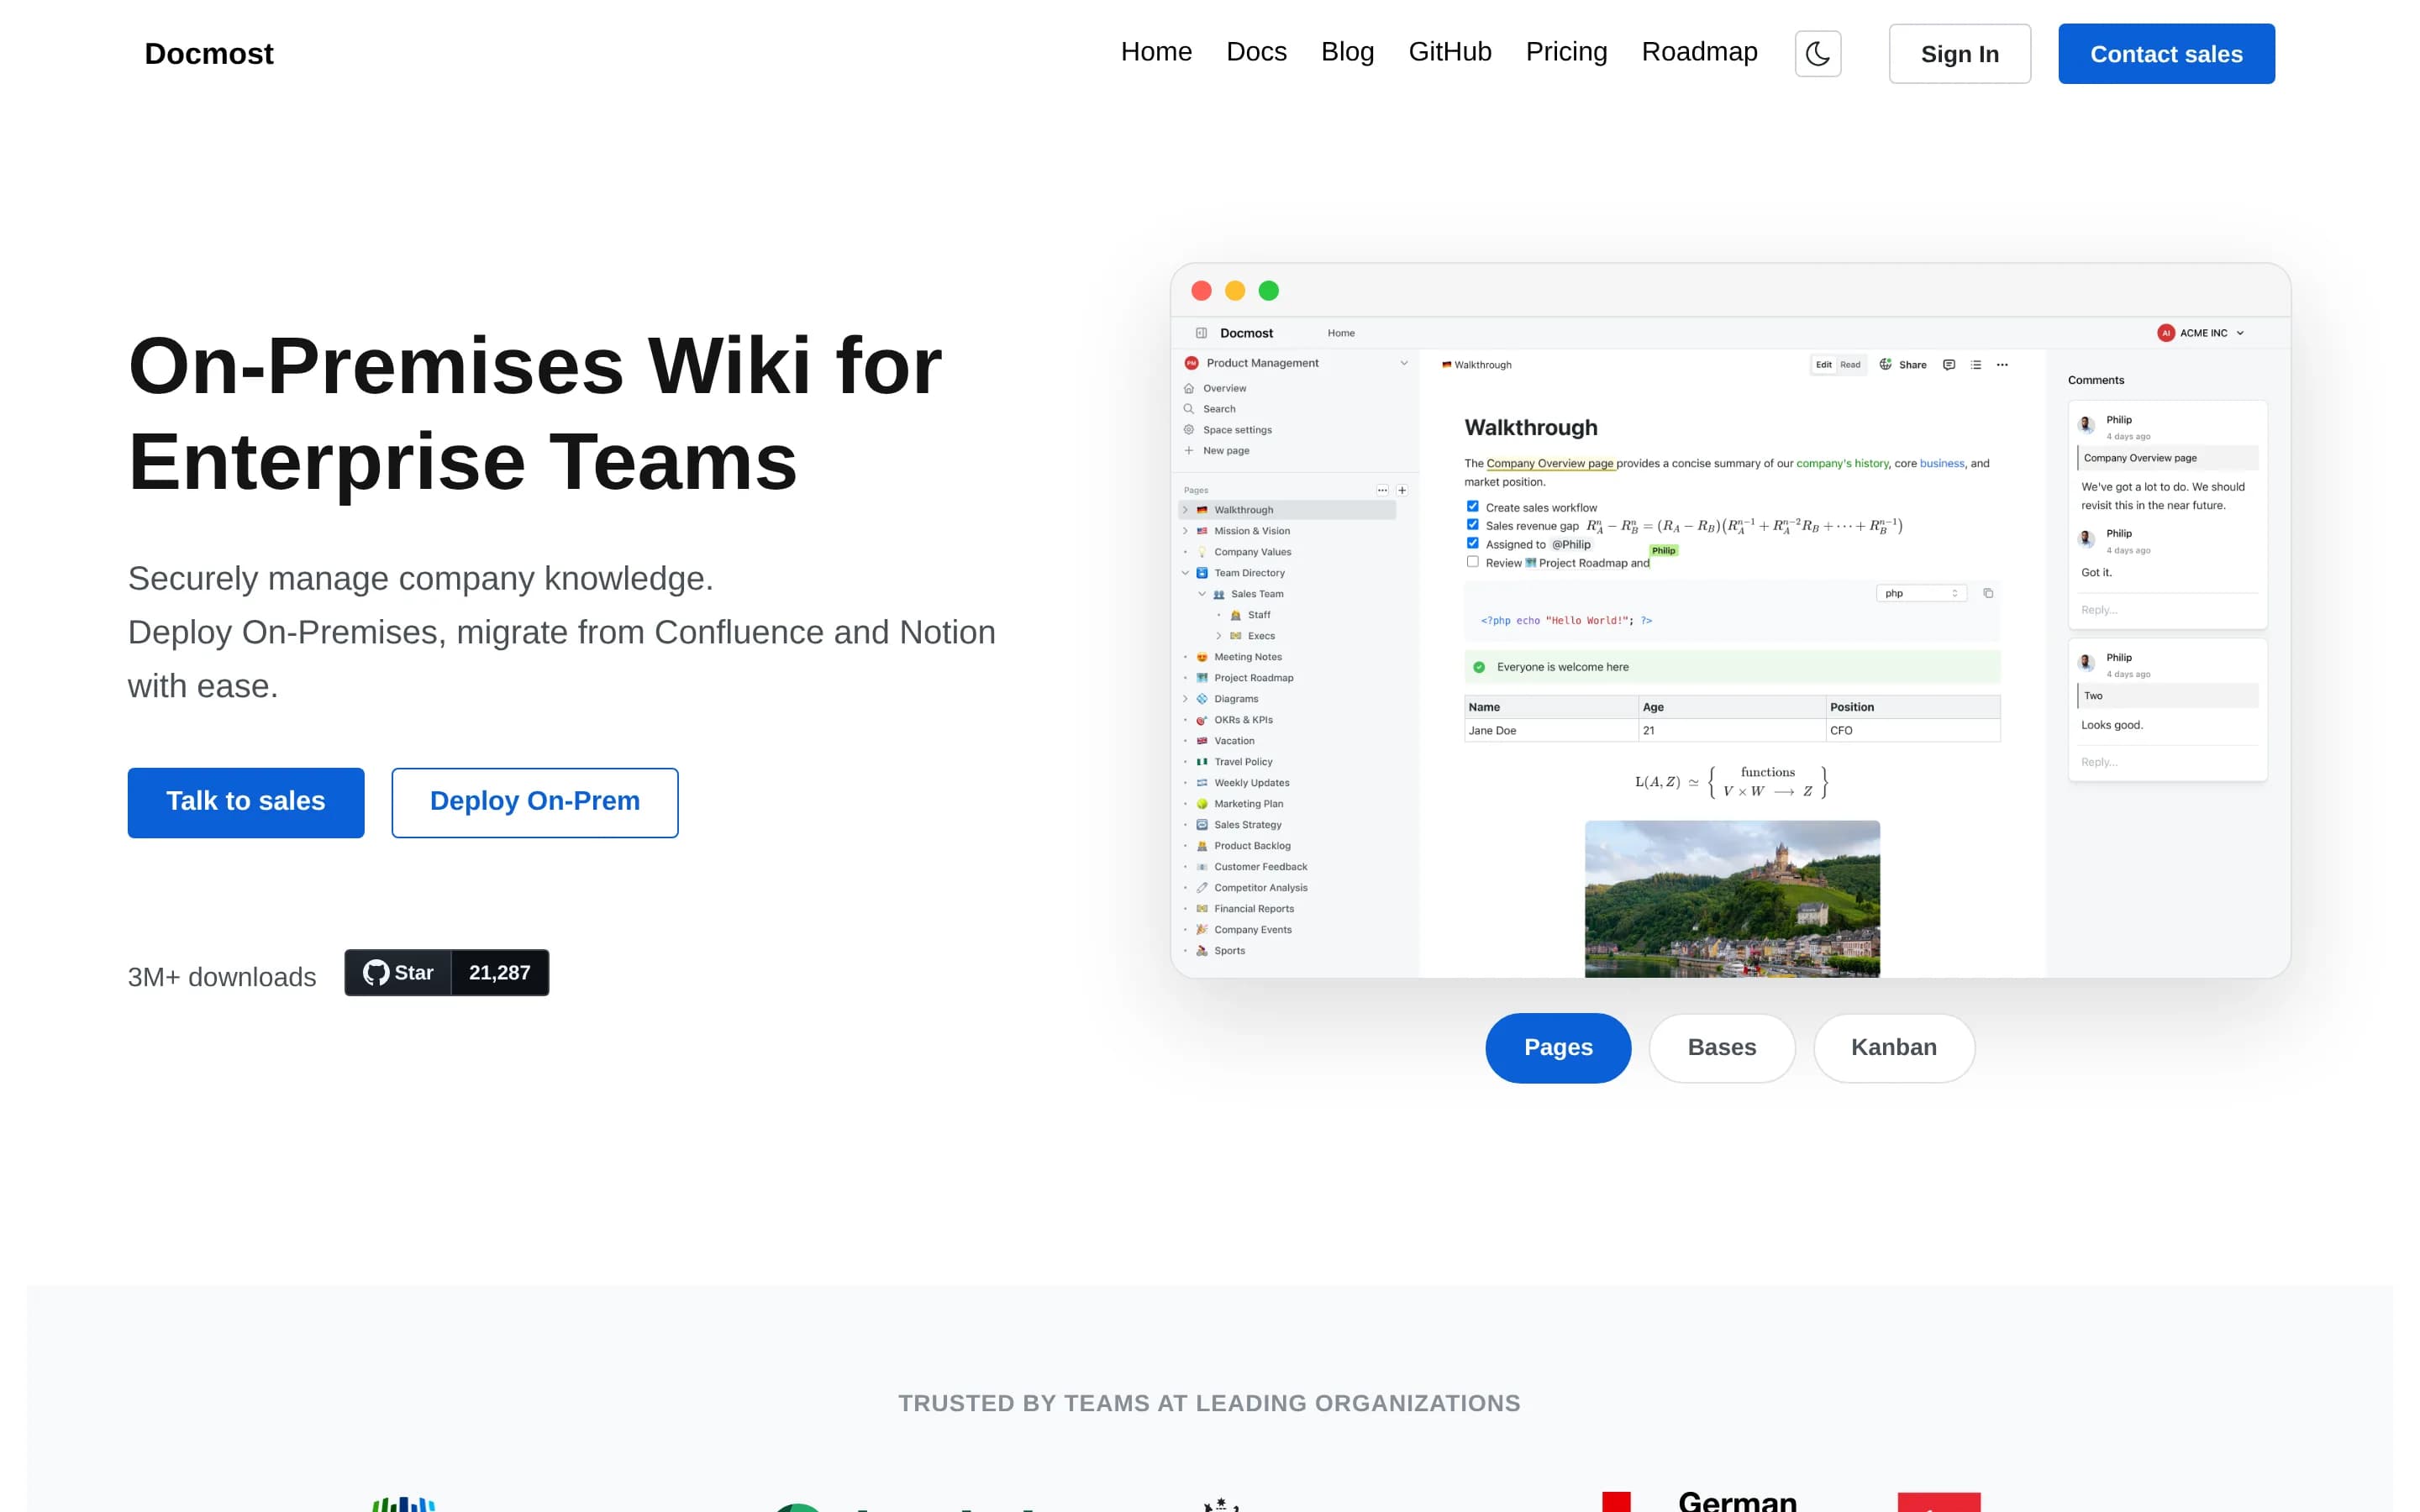Click the globe icon beside Share

click(1885, 364)
